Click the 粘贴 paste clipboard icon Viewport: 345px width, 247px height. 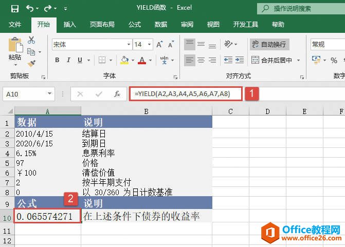(x=15, y=45)
